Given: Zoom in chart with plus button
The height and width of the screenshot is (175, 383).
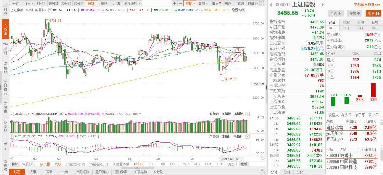Looking at the screenshot, I should [174, 4].
